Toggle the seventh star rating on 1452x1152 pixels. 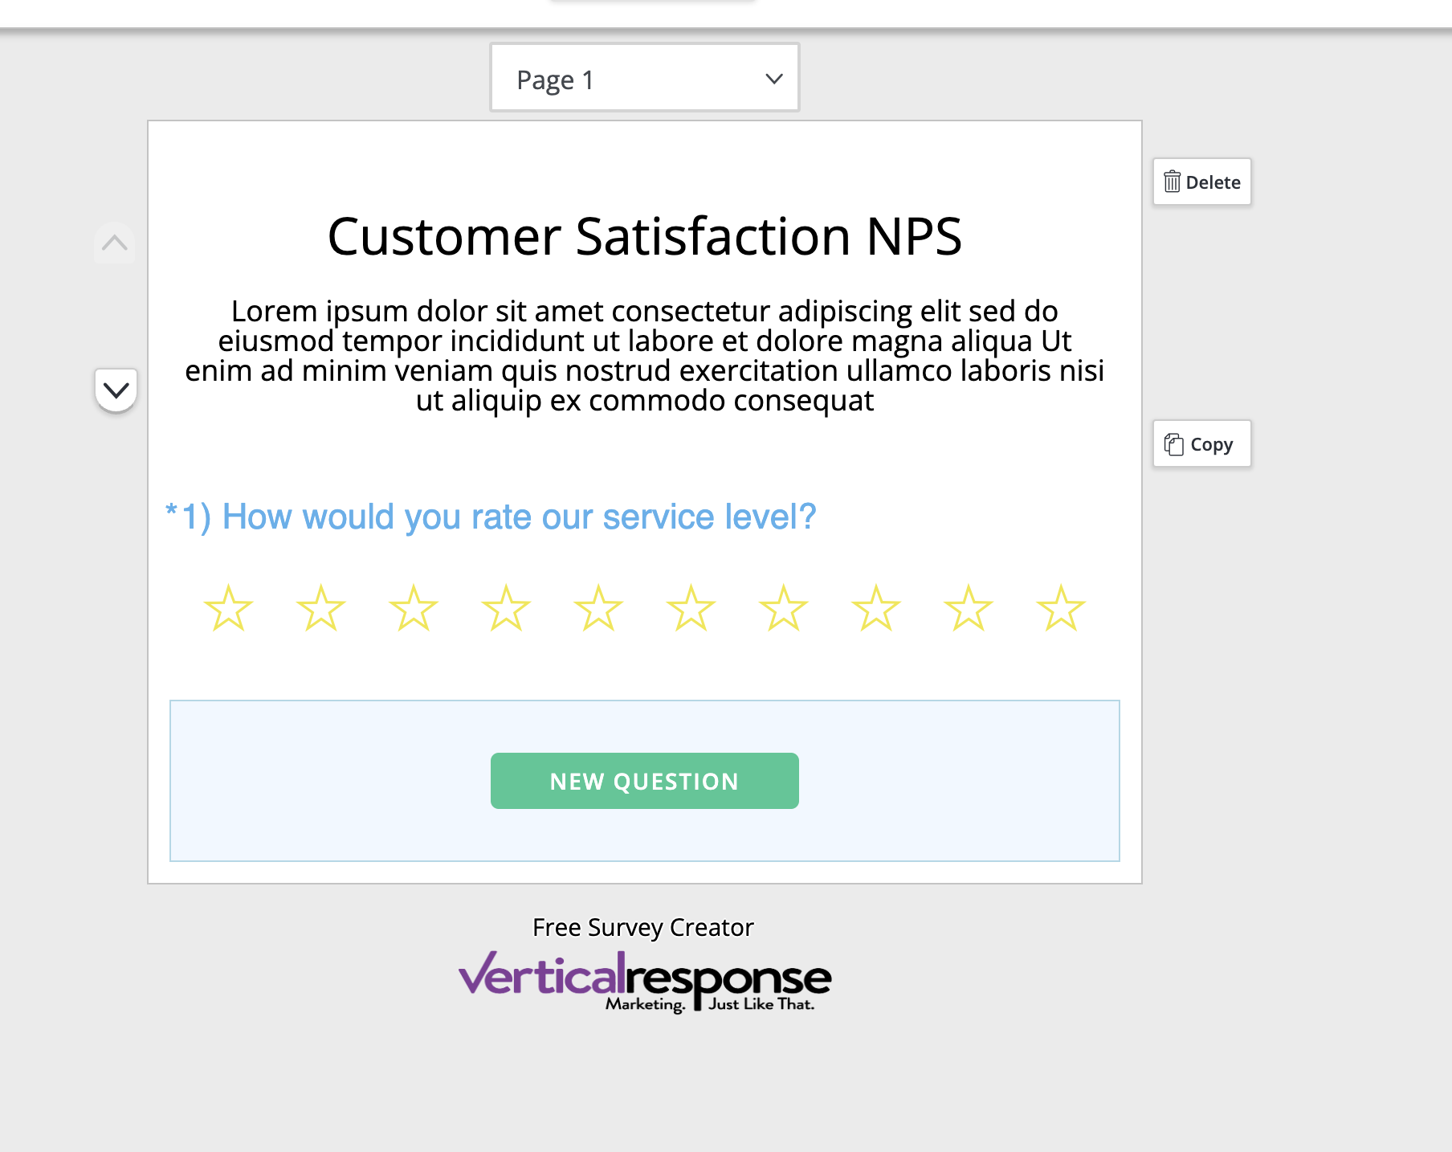785,609
